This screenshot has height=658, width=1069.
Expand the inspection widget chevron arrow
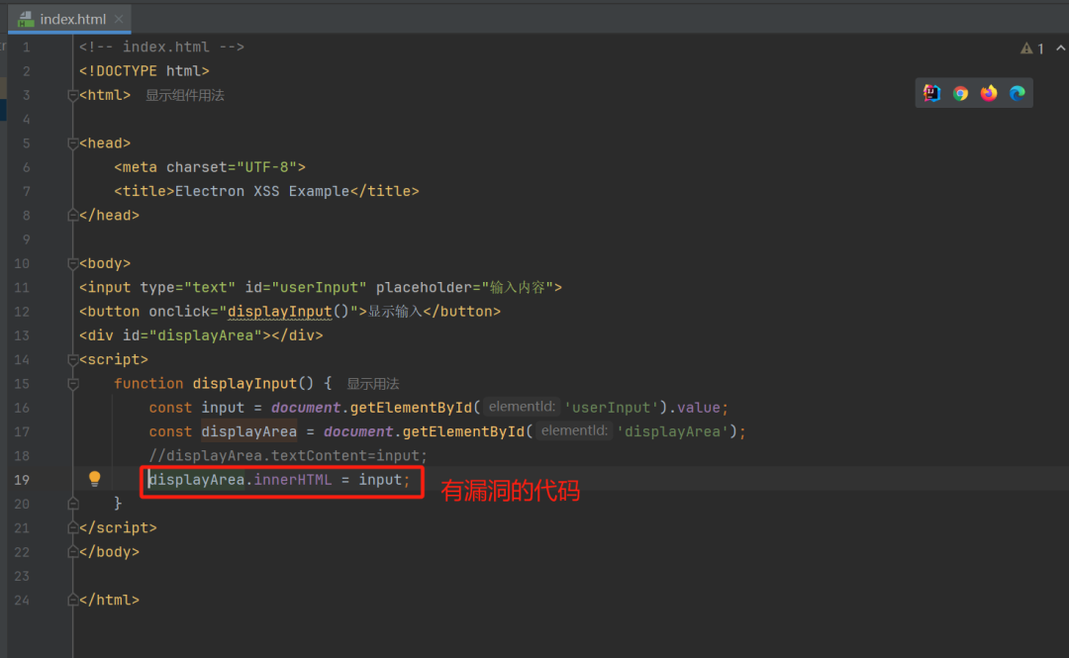coord(1061,48)
